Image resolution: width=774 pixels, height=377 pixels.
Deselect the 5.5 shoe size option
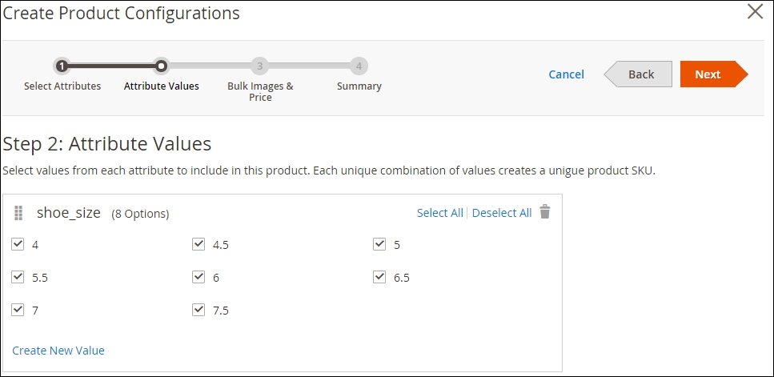[18, 277]
